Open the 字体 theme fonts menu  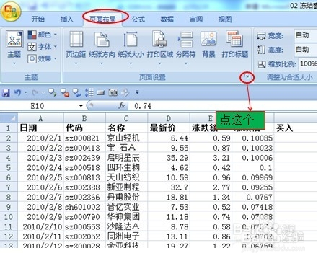click(x=43, y=47)
